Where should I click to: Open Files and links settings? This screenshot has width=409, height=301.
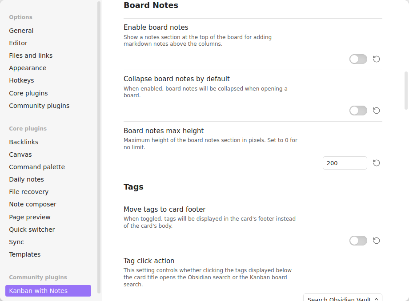(48, 55)
